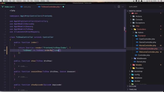Image resolution: width=164 pixels, height=92 pixels.
Task: Open the Apple menu
Action: click(x=2, y=1)
